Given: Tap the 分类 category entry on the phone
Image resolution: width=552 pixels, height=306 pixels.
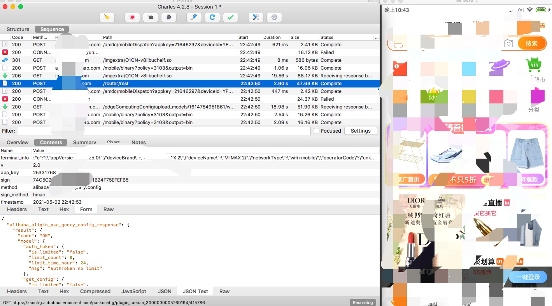Looking at the screenshot, I should click(x=534, y=110).
